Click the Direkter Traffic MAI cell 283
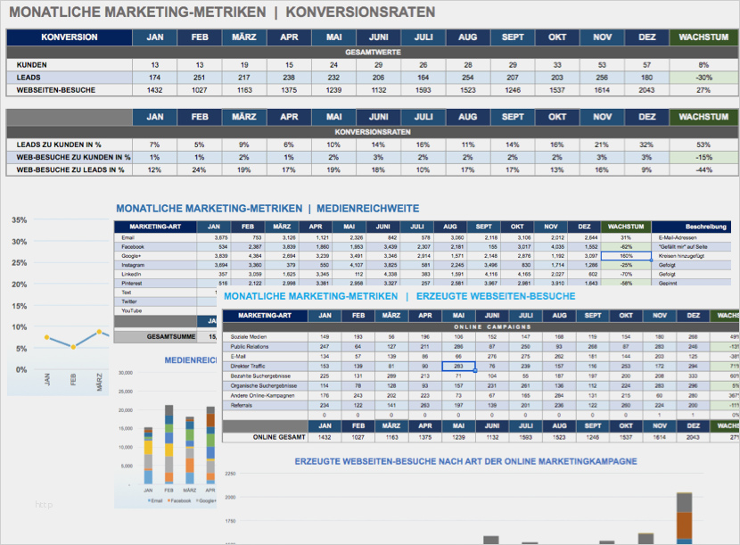The height and width of the screenshot is (545, 740). [458, 366]
